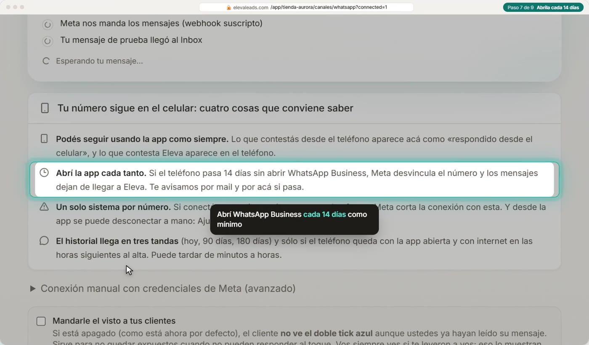Click the phone icon beside "Podés seguir usando la app"
This screenshot has height=345, width=589.
click(44, 139)
